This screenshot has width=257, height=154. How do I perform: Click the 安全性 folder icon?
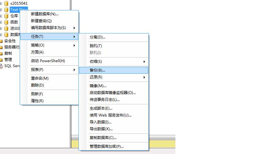[1, 41]
